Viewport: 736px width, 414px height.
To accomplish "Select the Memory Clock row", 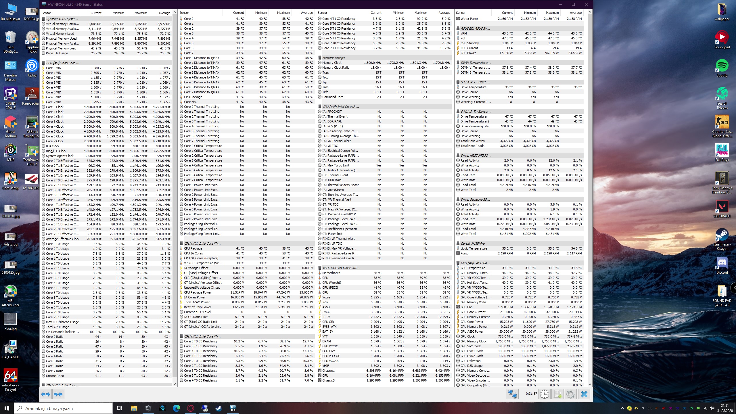I will [385, 63].
